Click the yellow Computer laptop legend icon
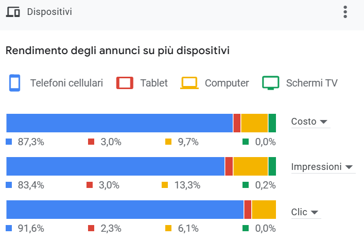 tap(189, 83)
